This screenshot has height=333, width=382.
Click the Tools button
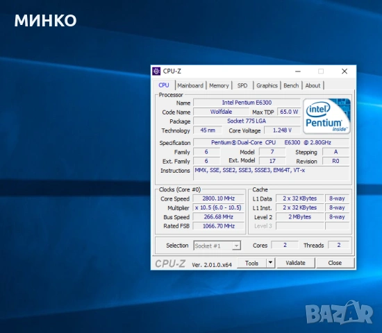pos(251,263)
